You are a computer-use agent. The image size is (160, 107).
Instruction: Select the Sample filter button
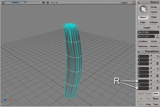point(147,28)
